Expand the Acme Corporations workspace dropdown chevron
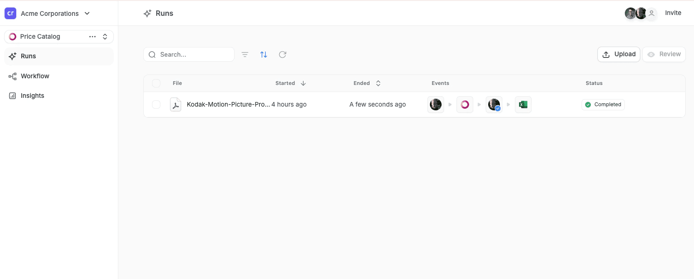 coord(87,13)
